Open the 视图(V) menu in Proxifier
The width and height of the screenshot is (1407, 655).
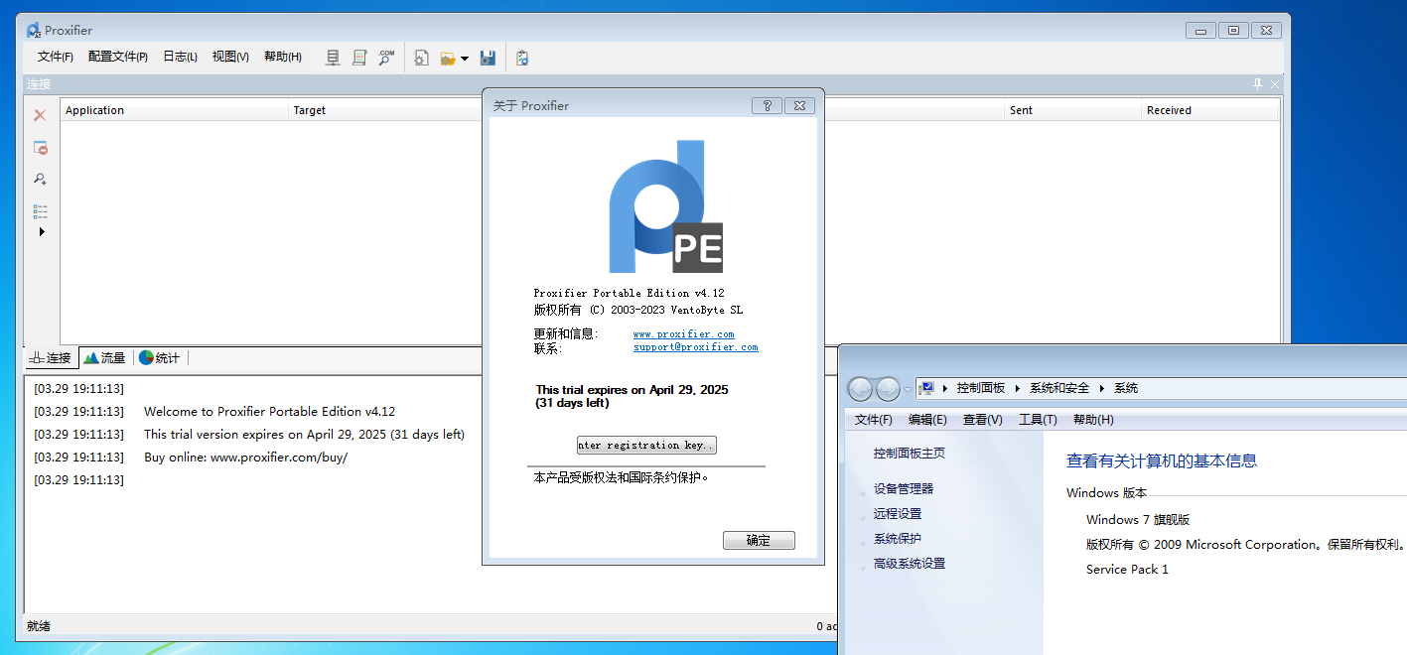[x=230, y=57]
